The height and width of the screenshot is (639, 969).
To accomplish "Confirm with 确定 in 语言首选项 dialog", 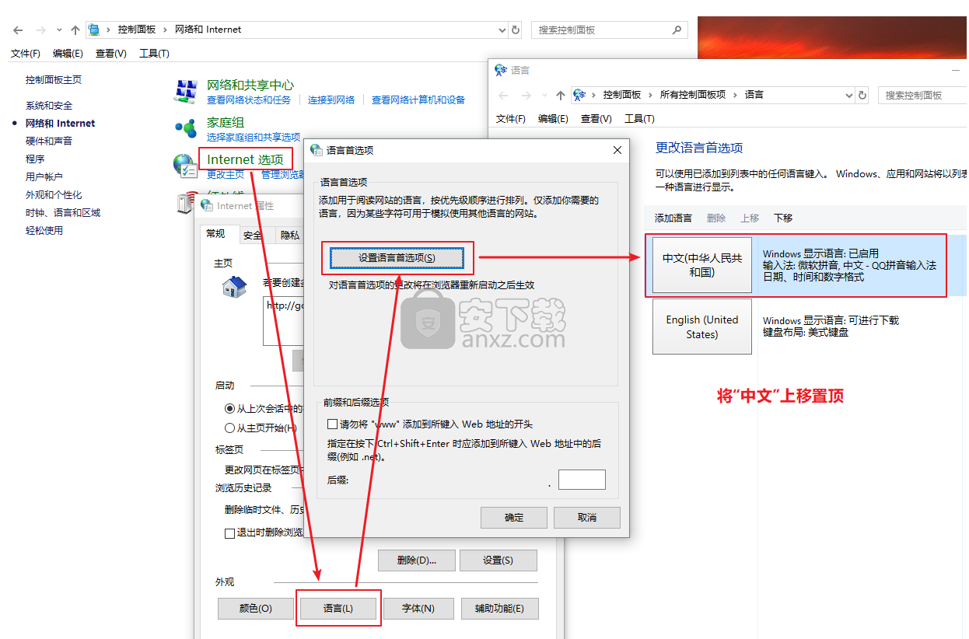I will point(514,518).
